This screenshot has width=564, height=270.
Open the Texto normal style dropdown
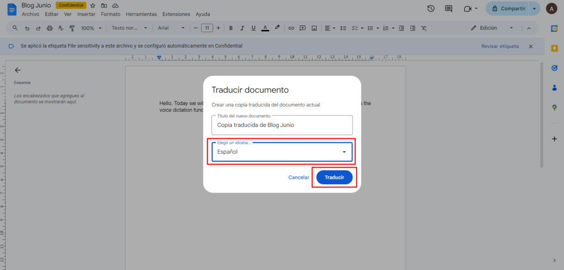tap(129, 28)
